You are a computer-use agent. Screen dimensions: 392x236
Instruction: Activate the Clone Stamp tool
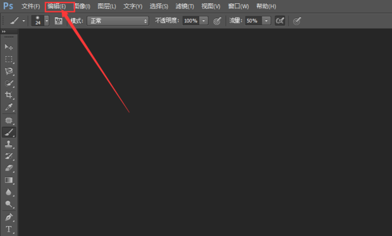tap(9, 145)
